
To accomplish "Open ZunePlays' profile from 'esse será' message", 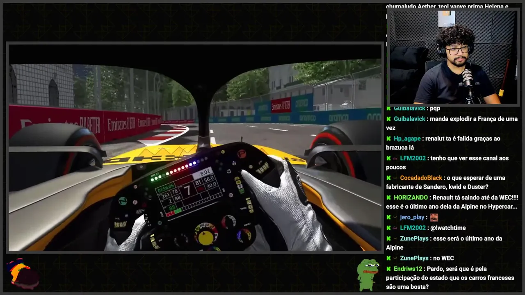I will pyautogui.click(x=414, y=238).
